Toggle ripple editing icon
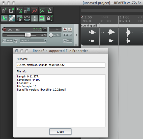The image size is (143, 139). [19, 18]
